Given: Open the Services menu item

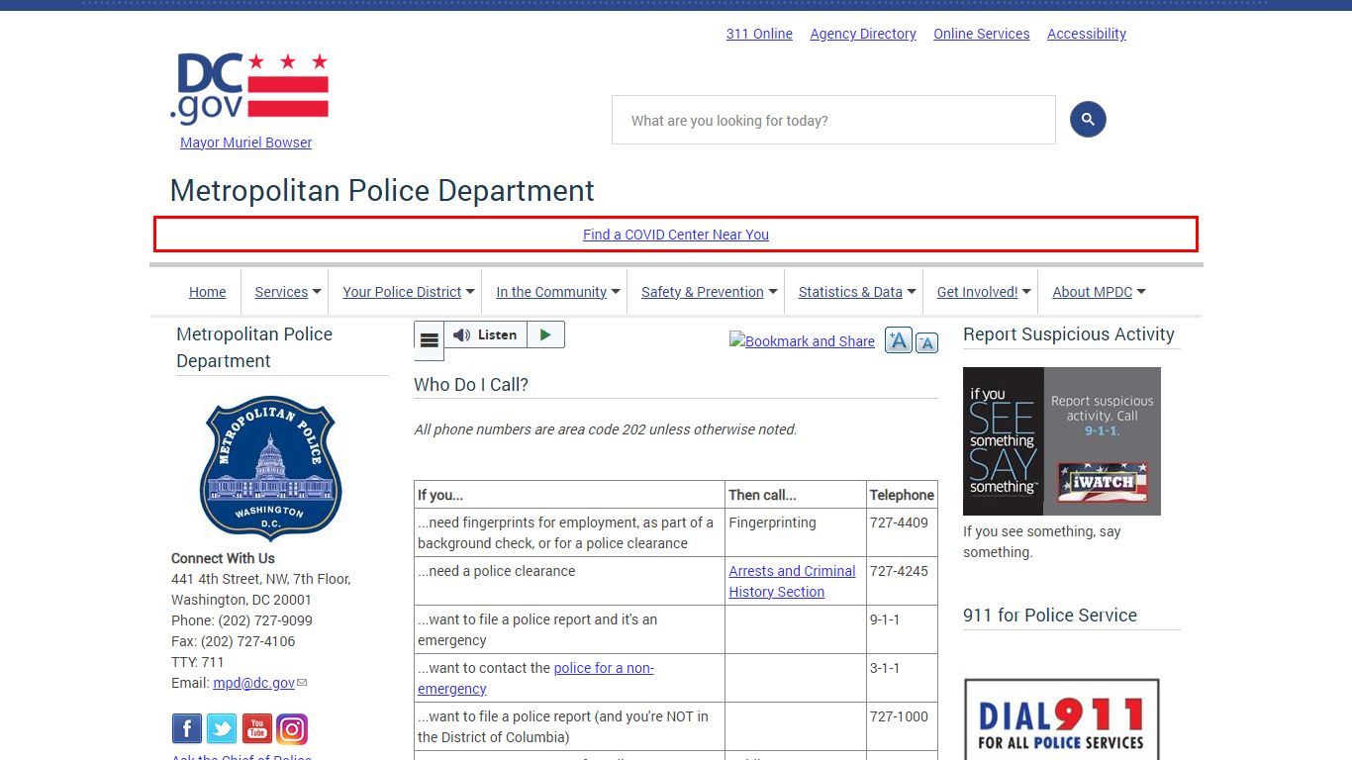Looking at the screenshot, I should pyautogui.click(x=281, y=292).
